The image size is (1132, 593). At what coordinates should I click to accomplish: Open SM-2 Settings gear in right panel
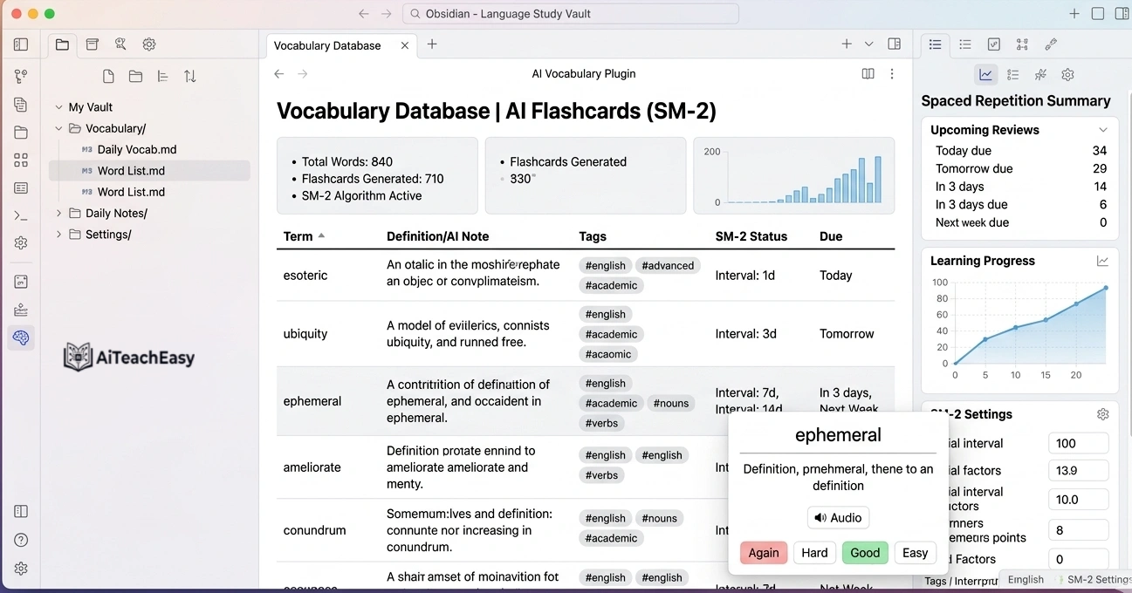coord(1102,414)
